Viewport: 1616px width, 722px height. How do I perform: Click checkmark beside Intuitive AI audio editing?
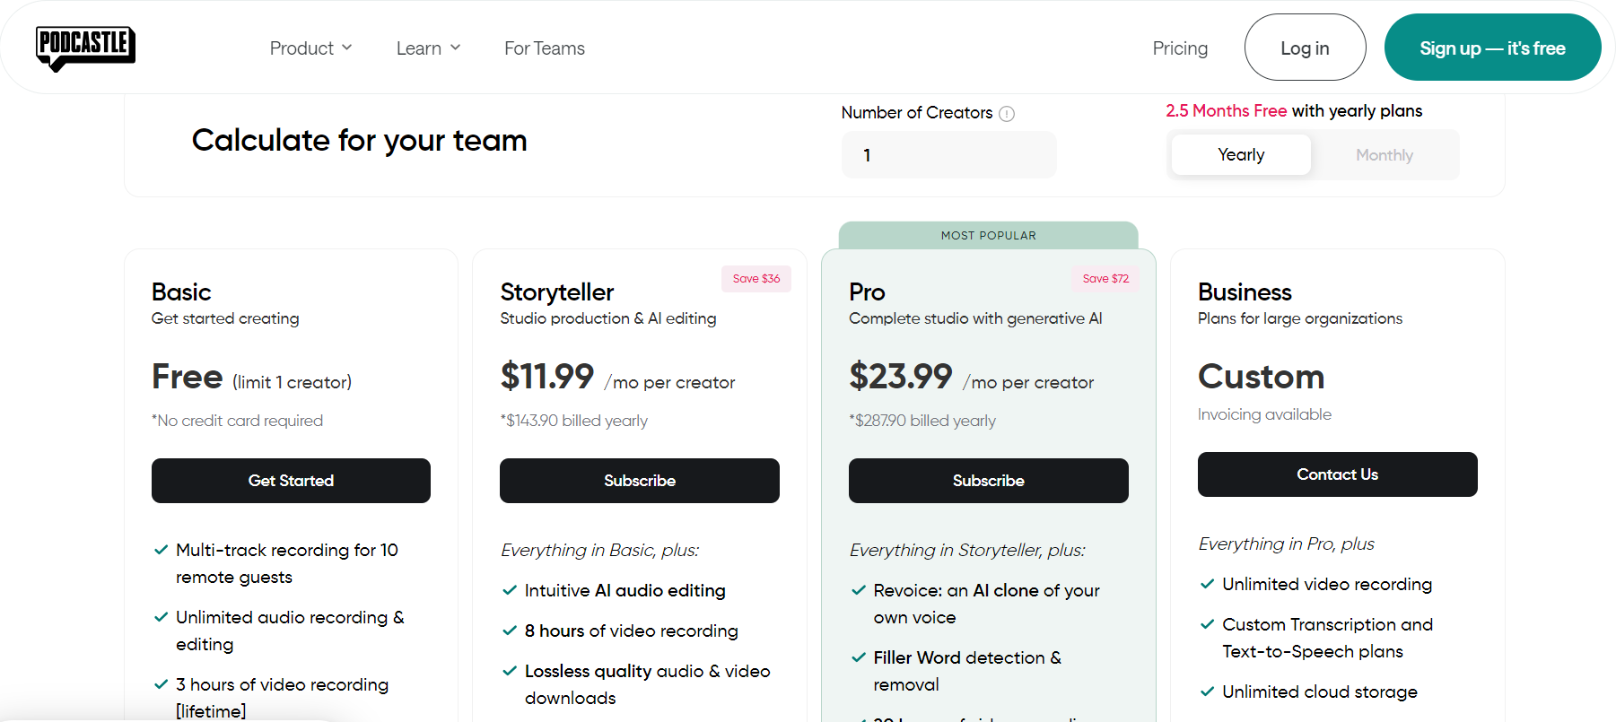510,590
